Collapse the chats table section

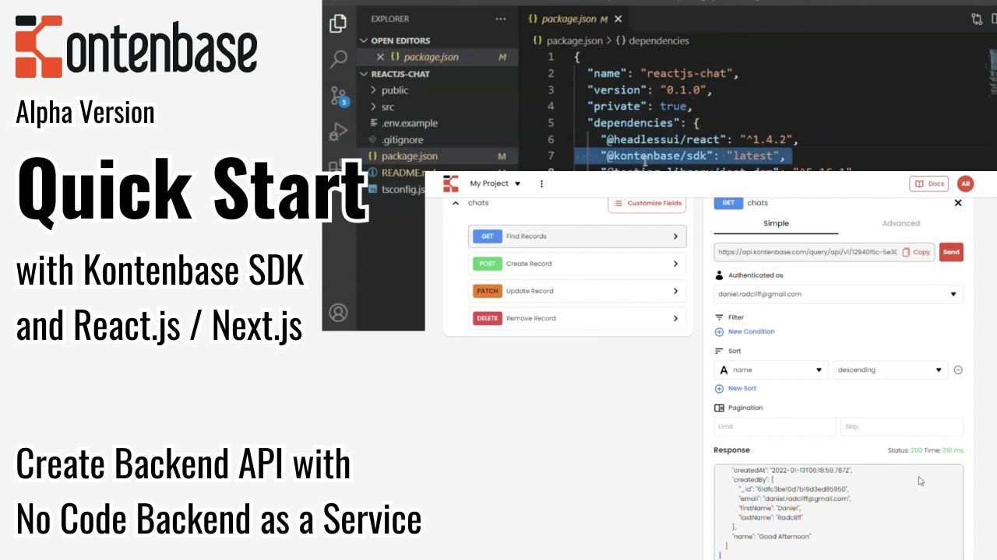455,203
